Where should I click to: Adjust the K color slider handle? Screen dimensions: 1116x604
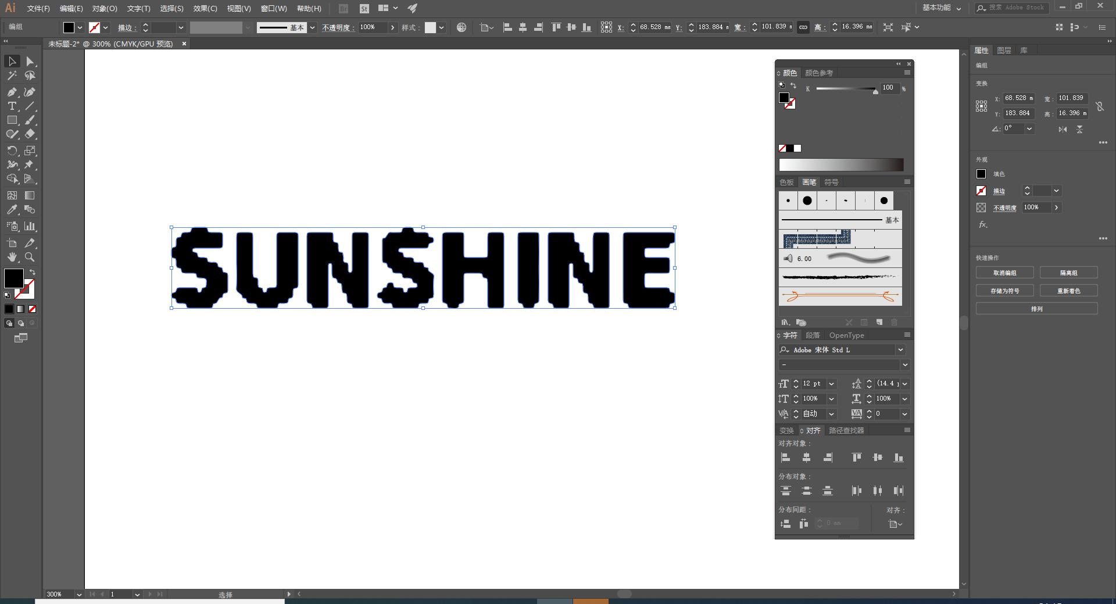[x=875, y=91]
